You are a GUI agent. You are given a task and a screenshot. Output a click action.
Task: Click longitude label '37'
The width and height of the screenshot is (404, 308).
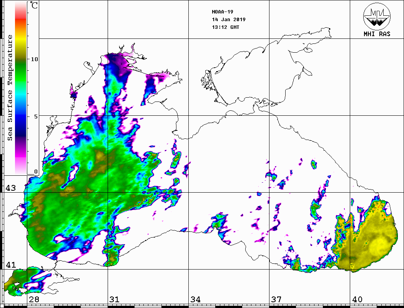pyautogui.click(x=276, y=300)
